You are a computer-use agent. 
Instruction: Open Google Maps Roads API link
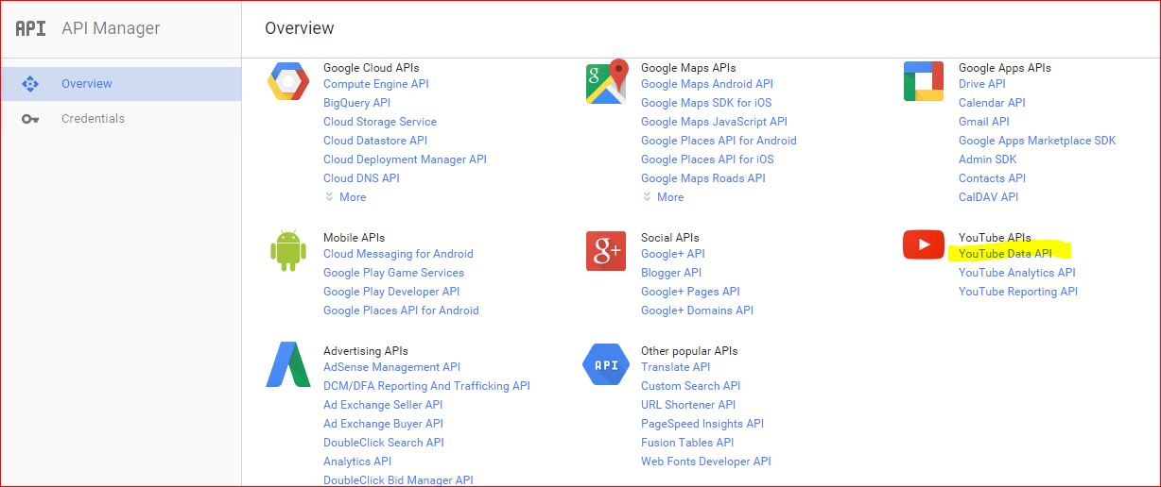[703, 178]
